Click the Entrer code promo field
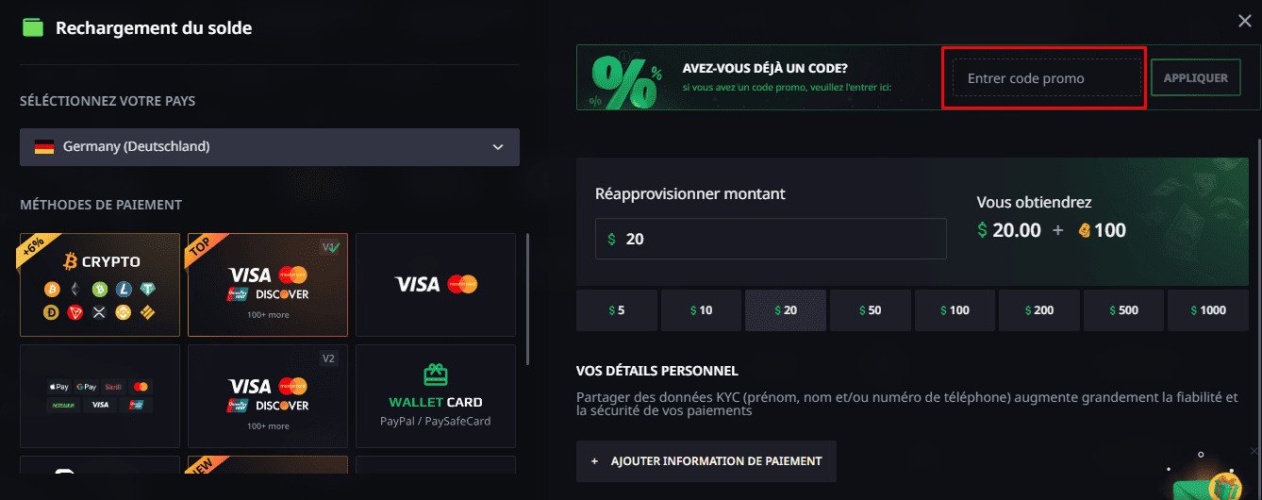Viewport: 1262px width, 500px height. [1046, 78]
